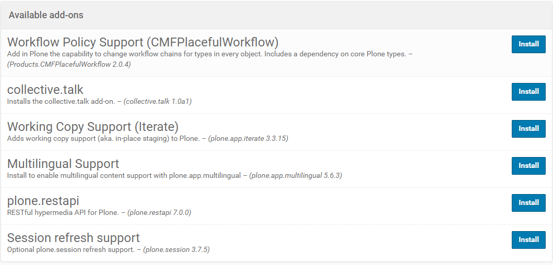Click Products.CMFPlacefulWorkflow 2.0.4 version text
Image resolution: width=553 pixels, height=265 pixels.
(x=69, y=65)
